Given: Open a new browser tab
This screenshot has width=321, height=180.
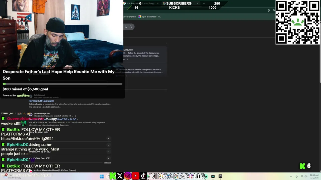Looking at the screenshot, I should [204, 3].
